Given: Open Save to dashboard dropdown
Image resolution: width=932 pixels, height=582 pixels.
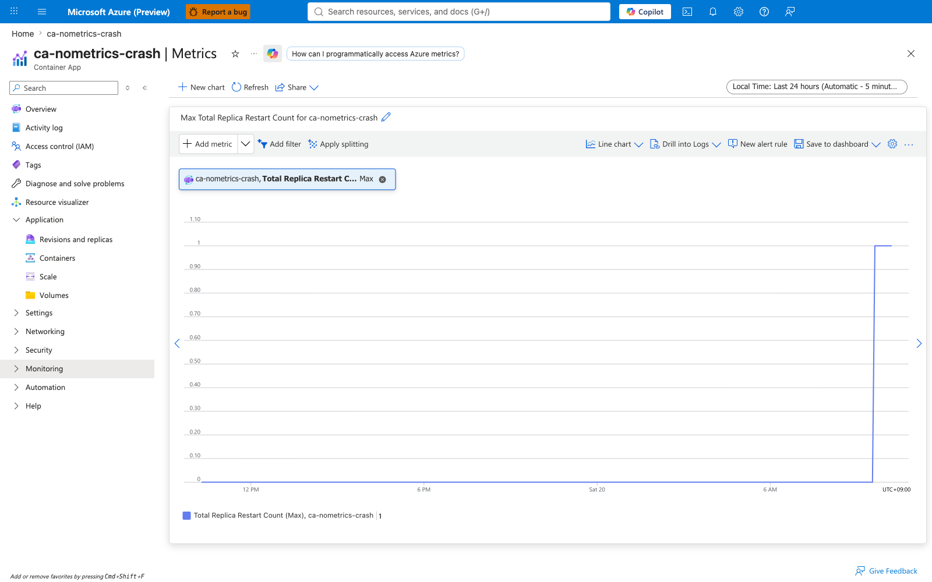Looking at the screenshot, I should click(x=838, y=144).
